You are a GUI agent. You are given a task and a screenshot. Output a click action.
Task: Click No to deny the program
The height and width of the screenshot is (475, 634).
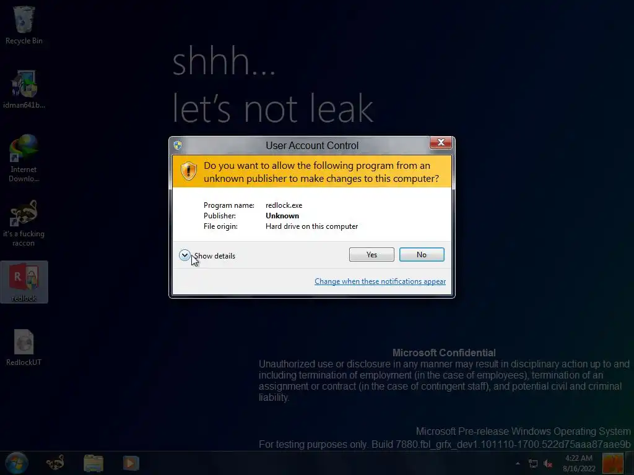coord(422,254)
